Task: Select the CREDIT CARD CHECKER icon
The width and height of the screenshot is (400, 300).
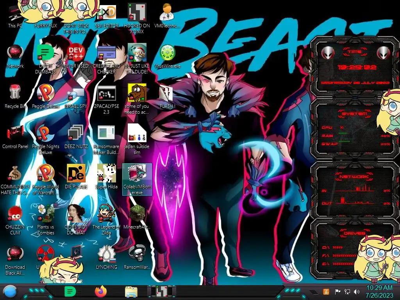Action: click(106, 59)
